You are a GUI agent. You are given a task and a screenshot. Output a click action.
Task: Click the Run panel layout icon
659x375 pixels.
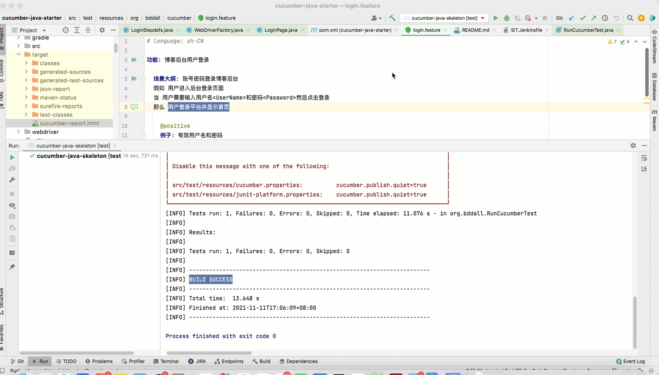coord(12,253)
